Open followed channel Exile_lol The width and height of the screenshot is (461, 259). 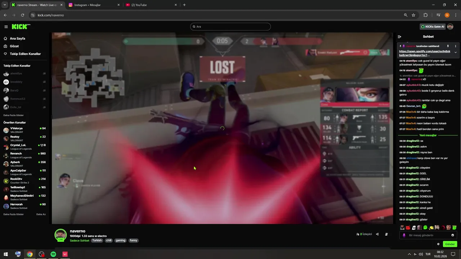point(24,107)
